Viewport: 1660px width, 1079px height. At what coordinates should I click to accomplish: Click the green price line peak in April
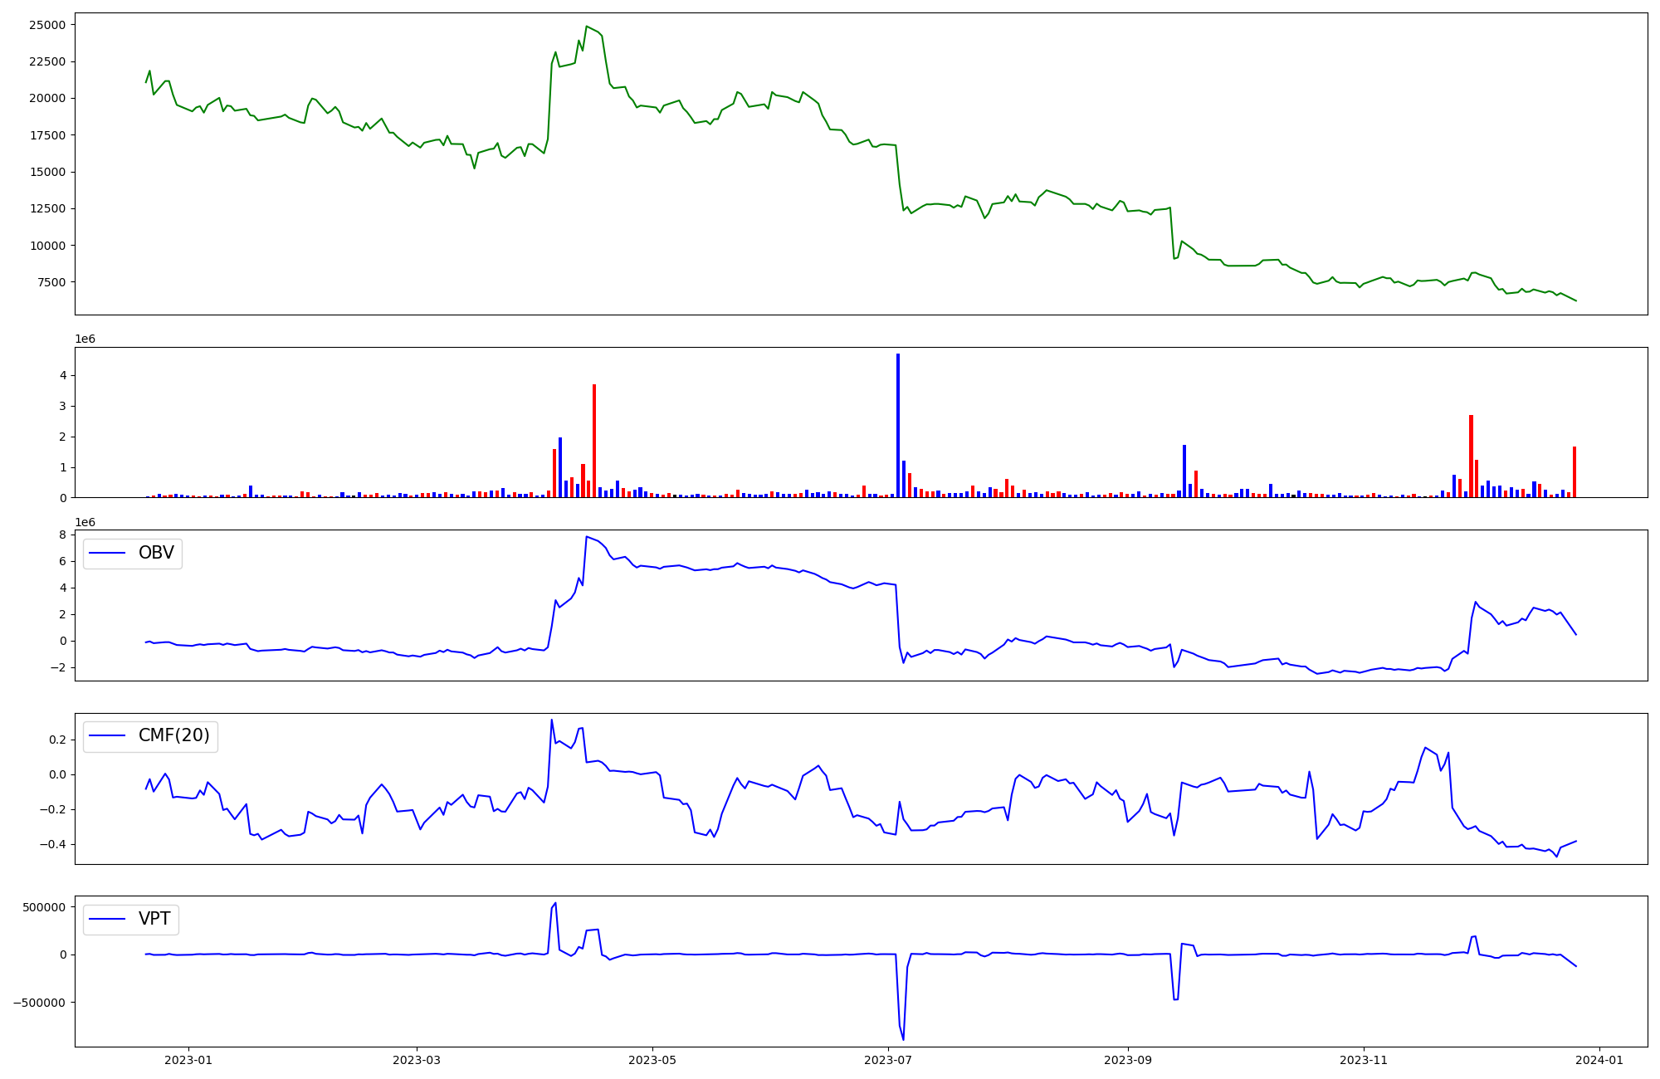point(587,27)
